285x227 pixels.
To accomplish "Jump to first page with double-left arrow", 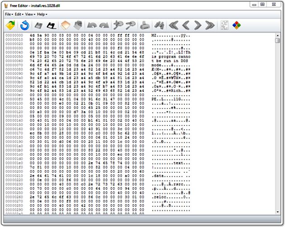I will tap(174, 25).
